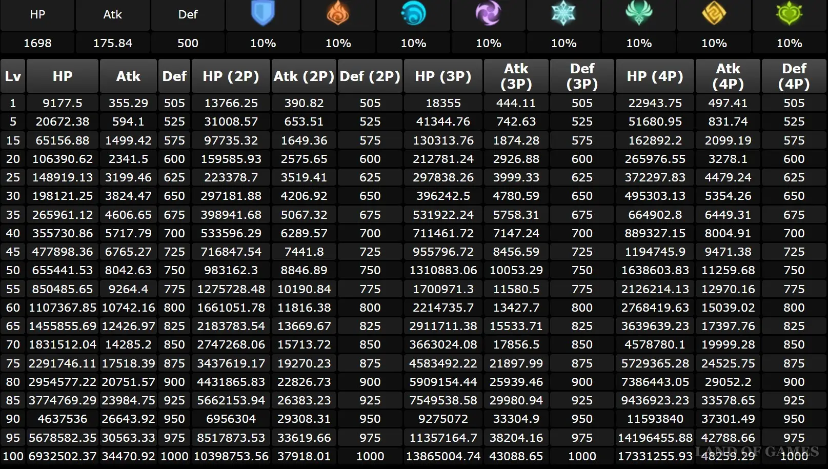Click the Cryo snowflake element icon
The width and height of the screenshot is (828, 469).
click(563, 13)
